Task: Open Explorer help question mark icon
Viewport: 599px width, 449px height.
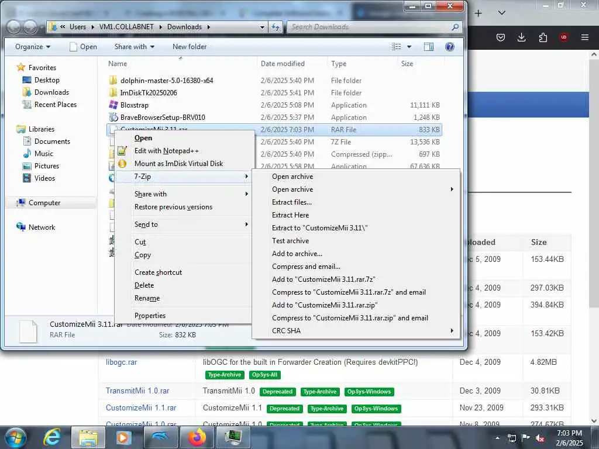Action: [450, 47]
